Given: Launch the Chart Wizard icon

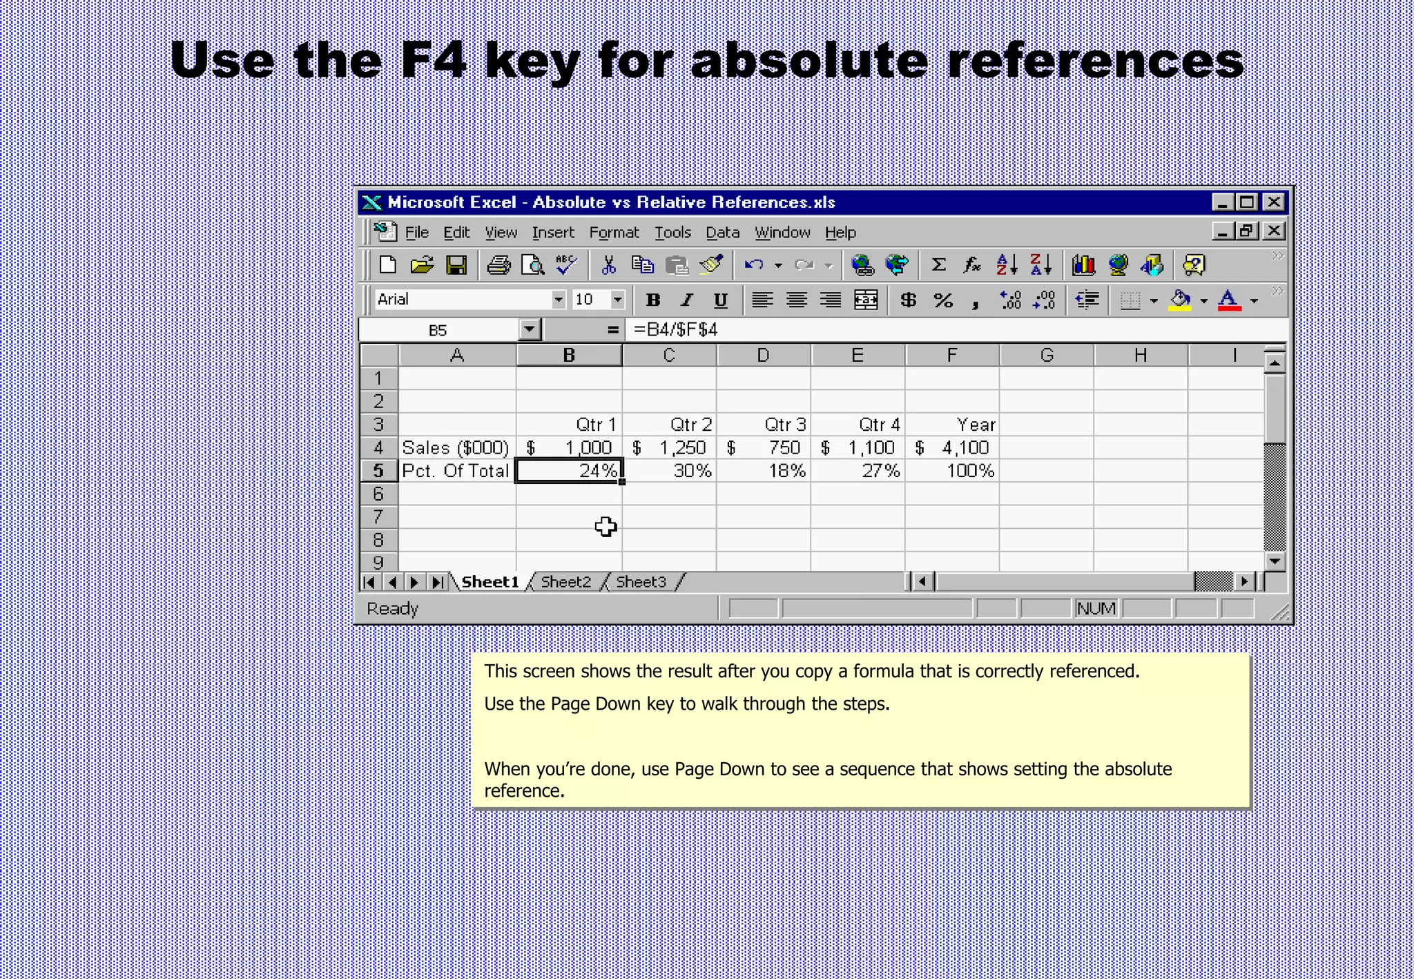Looking at the screenshot, I should coord(1083,265).
